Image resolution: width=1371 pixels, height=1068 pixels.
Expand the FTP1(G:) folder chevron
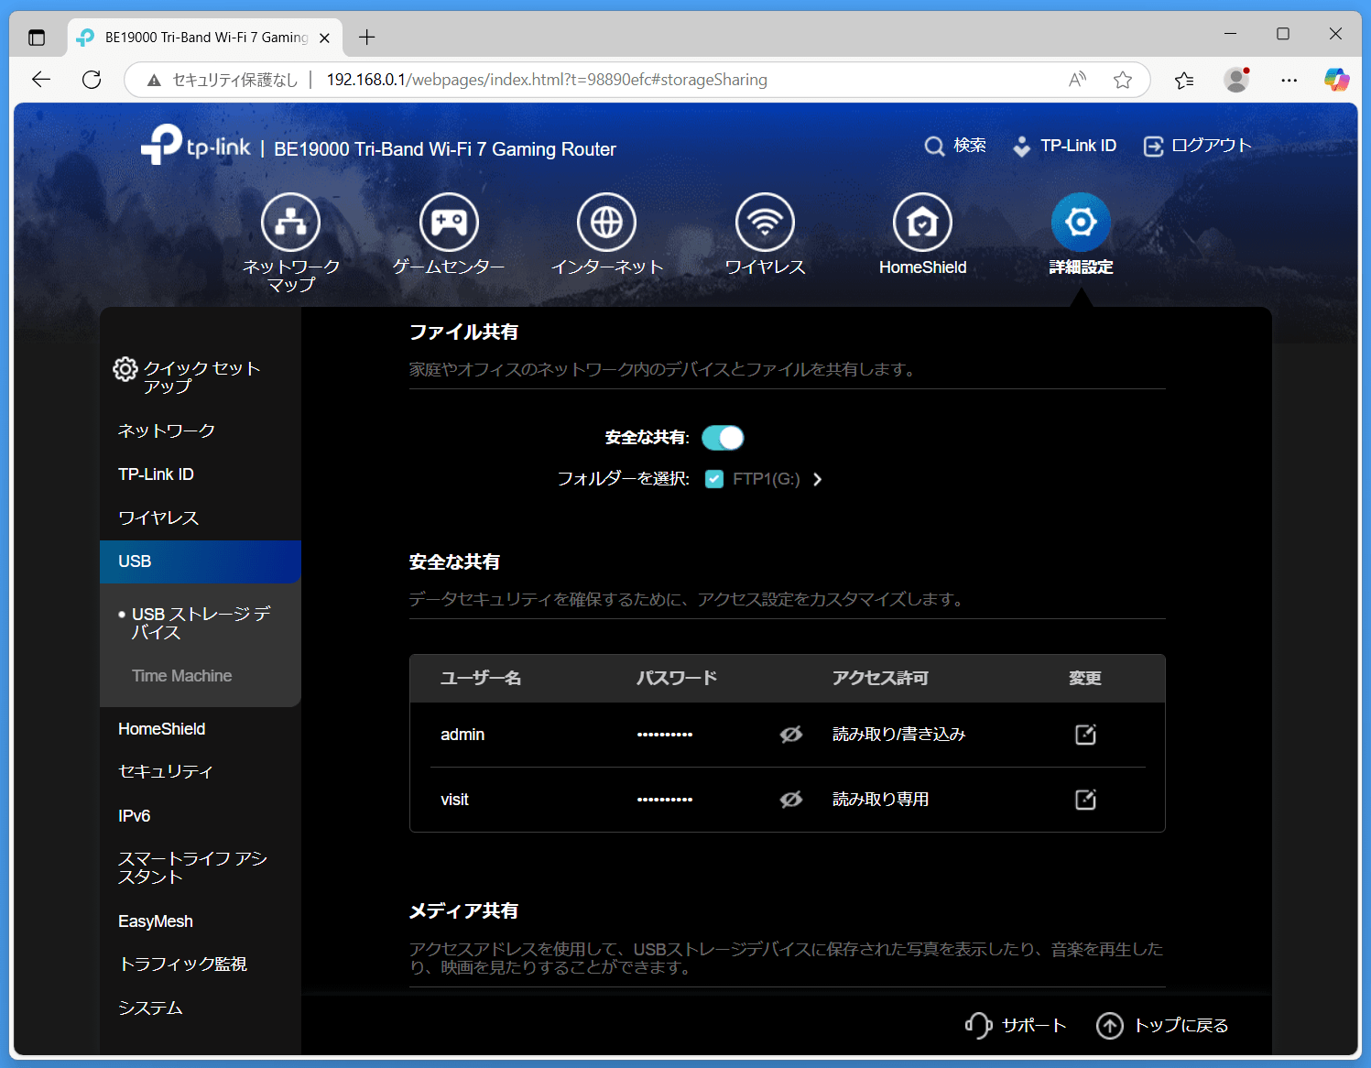point(818,479)
